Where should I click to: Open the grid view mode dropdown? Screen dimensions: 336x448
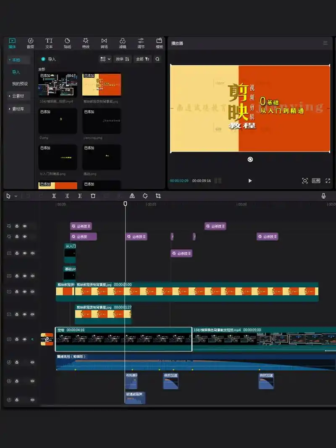(x=105, y=59)
